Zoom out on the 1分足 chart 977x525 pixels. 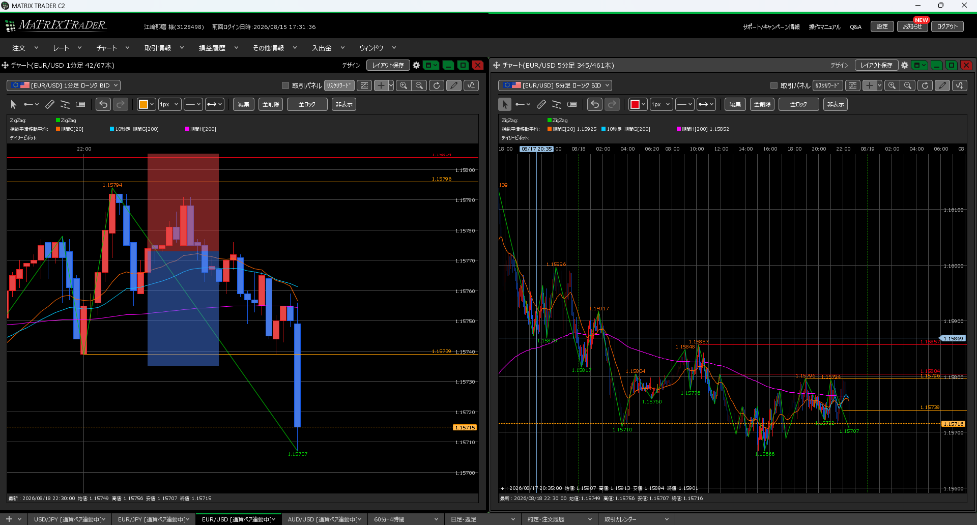pos(419,85)
